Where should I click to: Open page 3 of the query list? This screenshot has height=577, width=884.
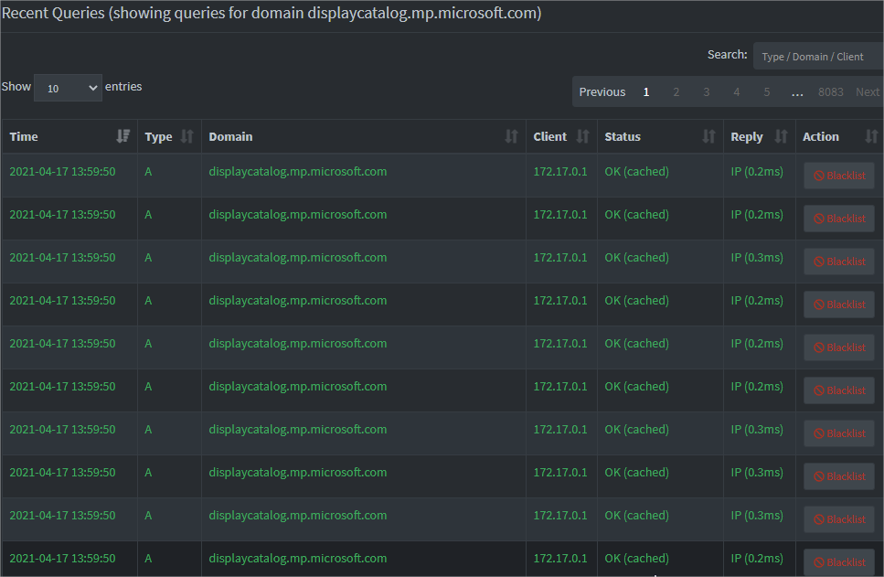[x=707, y=92]
